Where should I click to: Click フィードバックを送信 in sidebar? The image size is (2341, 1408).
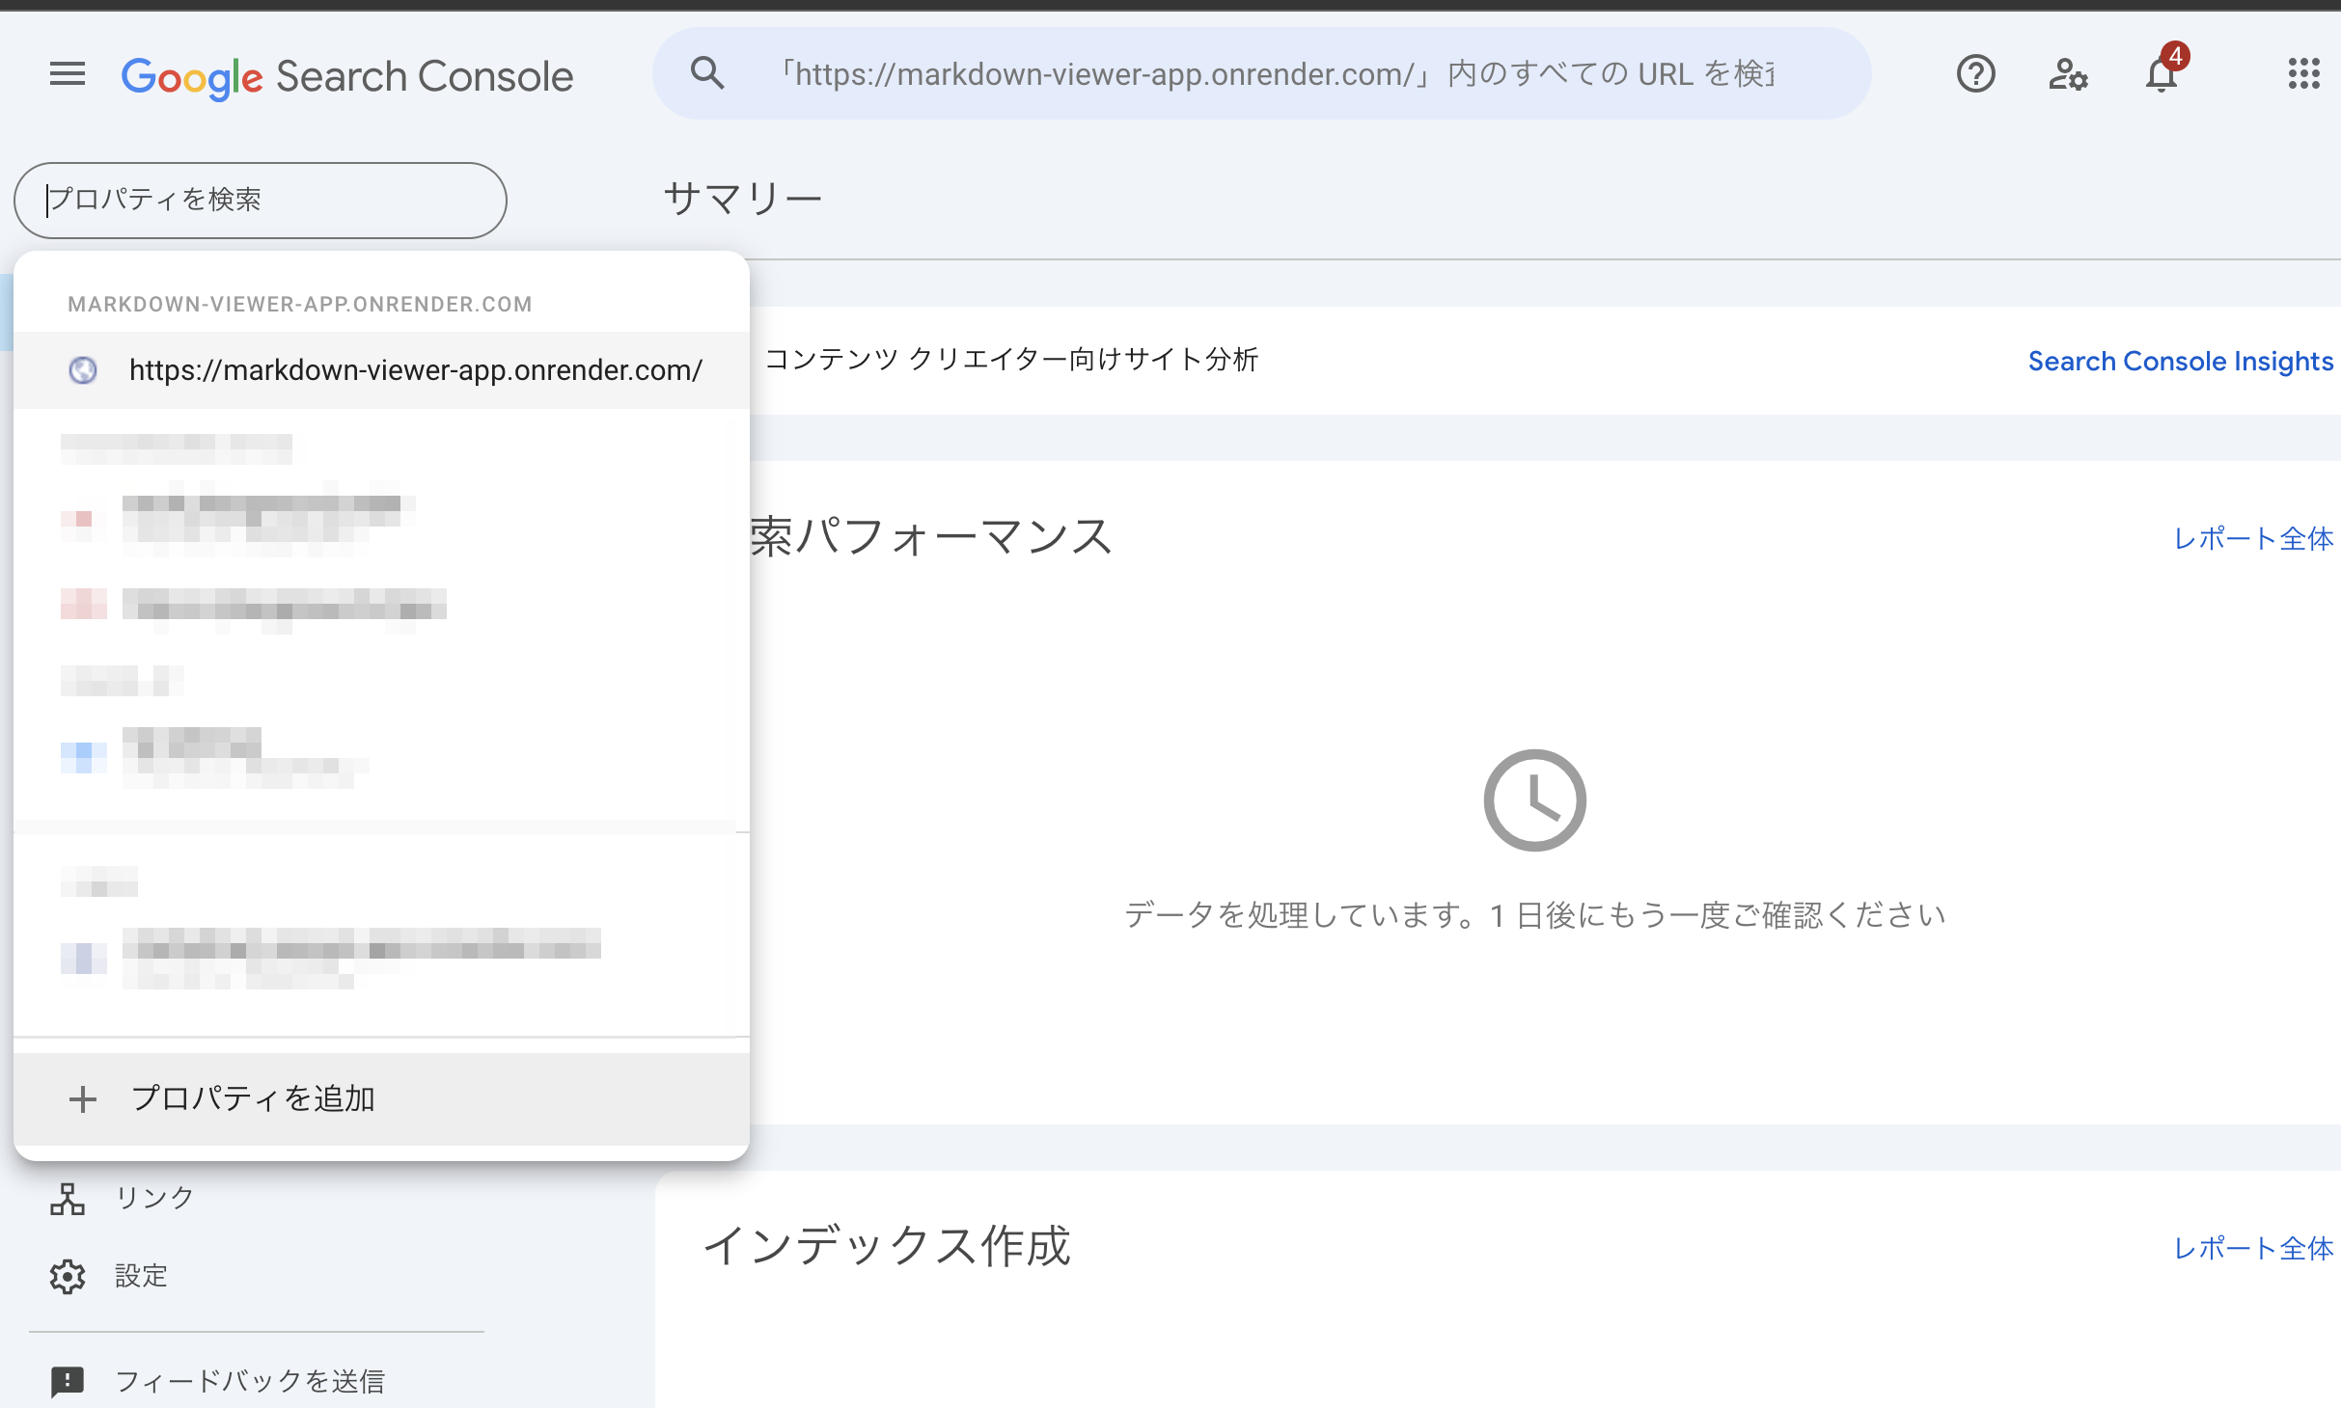click(x=250, y=1381)
